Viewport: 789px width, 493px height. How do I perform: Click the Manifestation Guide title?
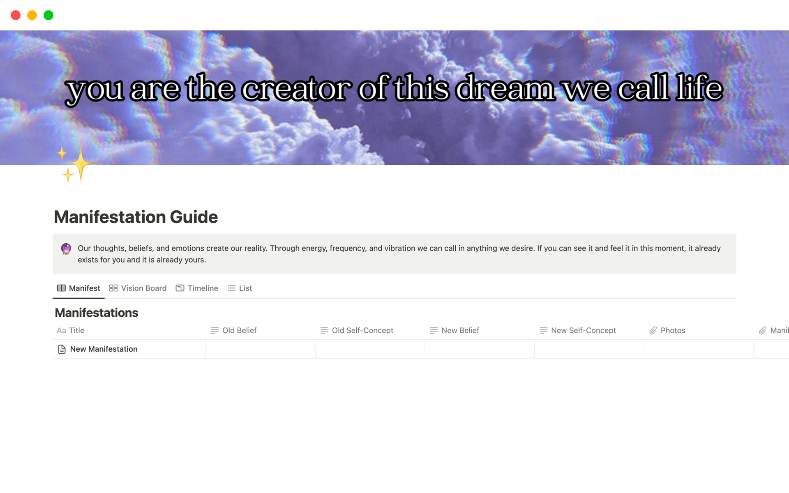click(135, 217)
